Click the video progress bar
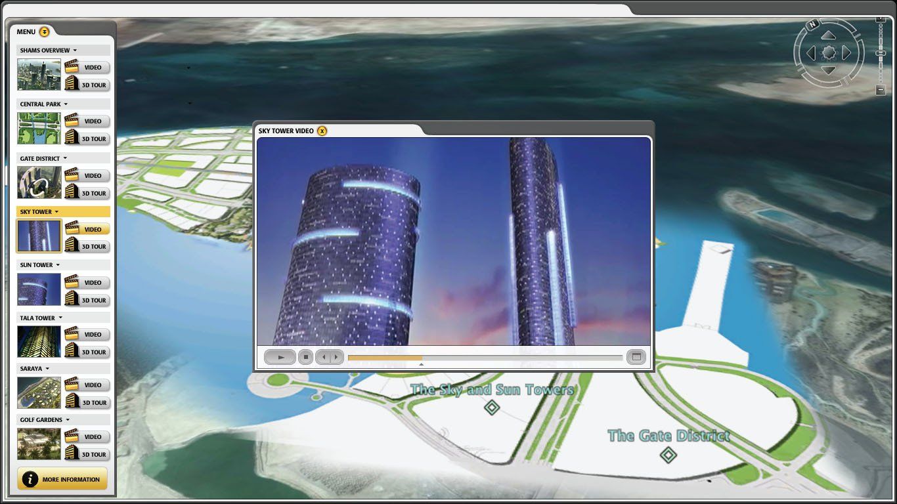 485,358
